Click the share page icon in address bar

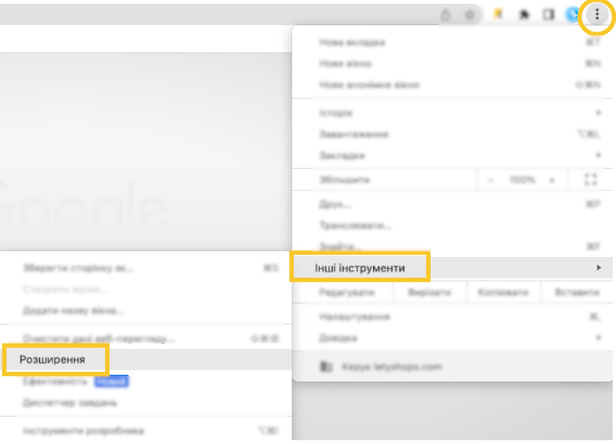445,15
